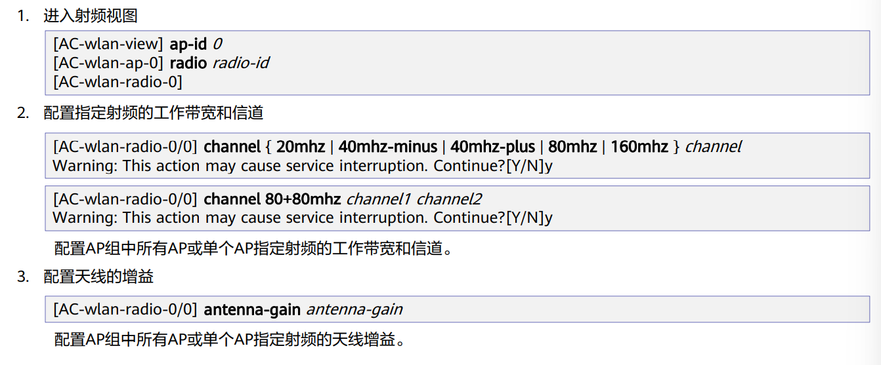Click the second Continue?[Y/N]y warning line
Image resolution: width=881 pixels, height=365 pixels.
pos(303,218)
